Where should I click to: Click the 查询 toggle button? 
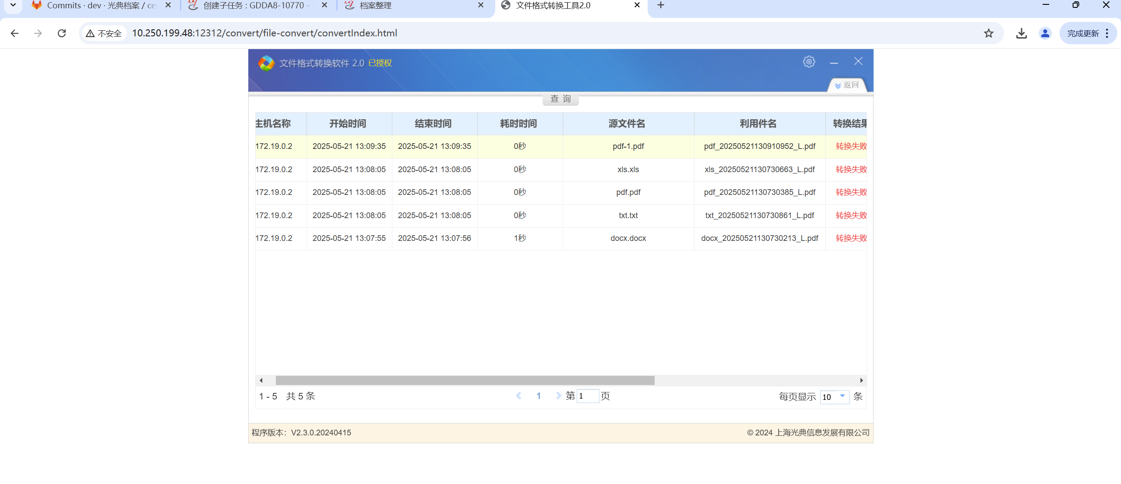pos(560,99)
